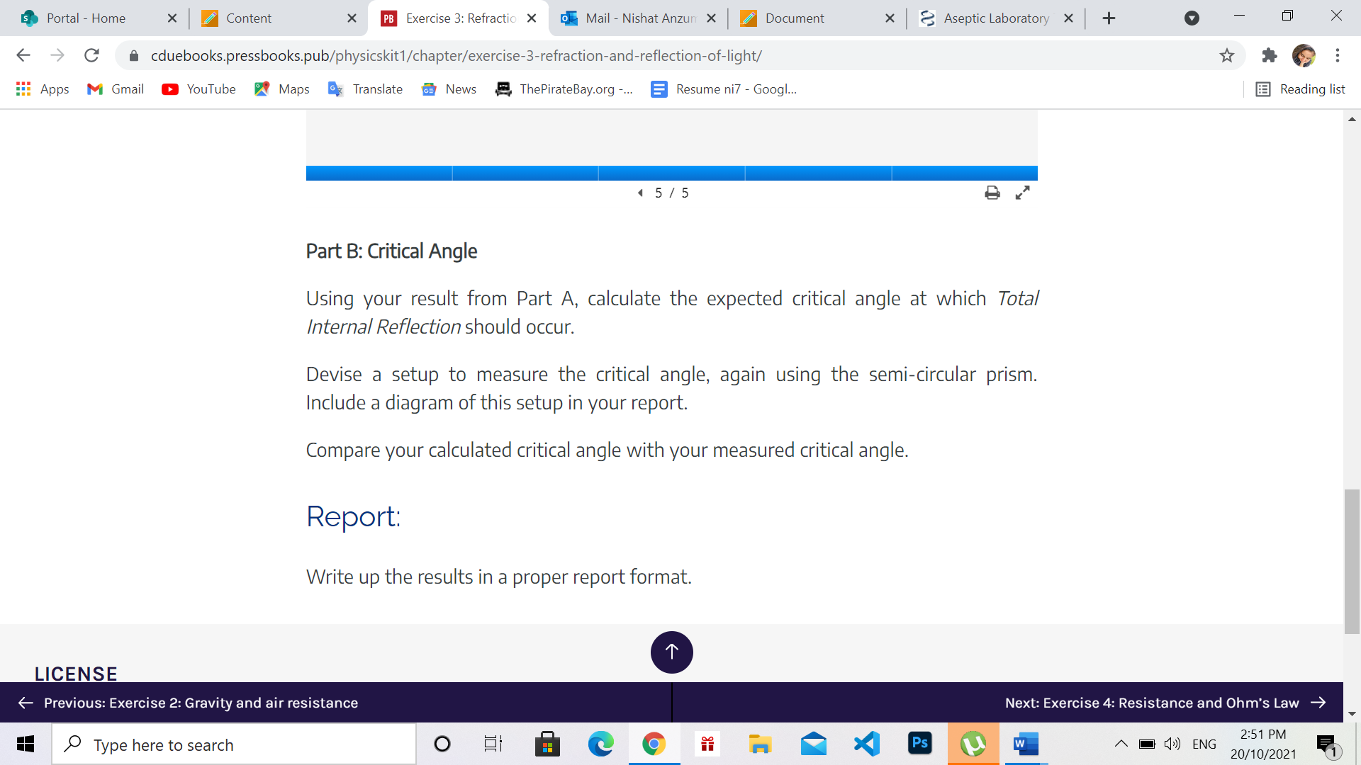This screenshot has width=1361, height=765.
Task: Show hidden system tray icons
Action: coord(1121,744)
